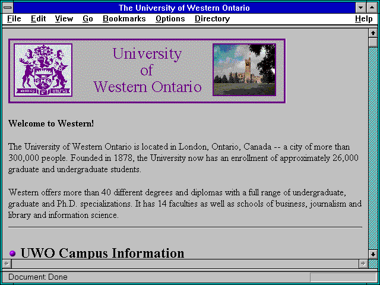Click the purple bullet beside UWO Campus Information

tap(12, 254)
